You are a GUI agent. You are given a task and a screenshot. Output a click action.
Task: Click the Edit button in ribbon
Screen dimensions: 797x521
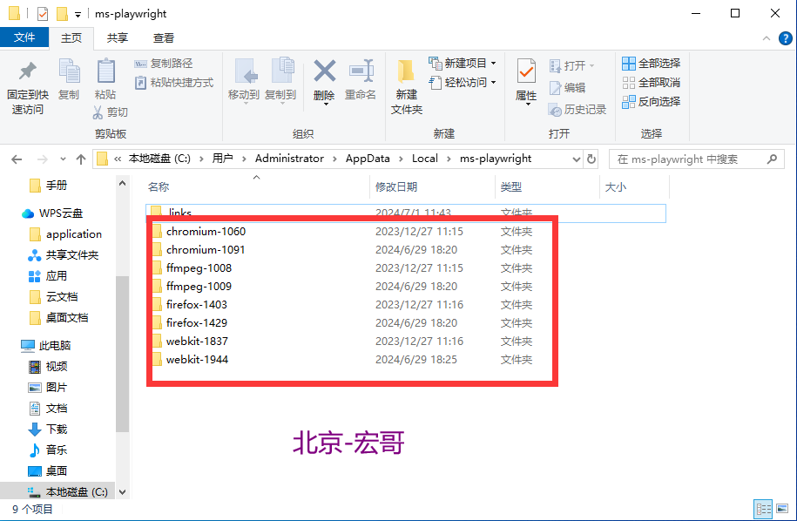567,87
